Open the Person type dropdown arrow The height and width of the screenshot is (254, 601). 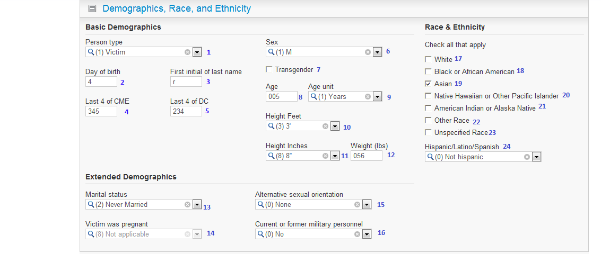[x=197, y=52]
